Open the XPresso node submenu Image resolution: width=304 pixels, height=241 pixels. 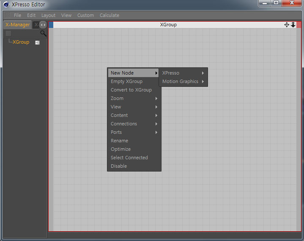point(183,73)
